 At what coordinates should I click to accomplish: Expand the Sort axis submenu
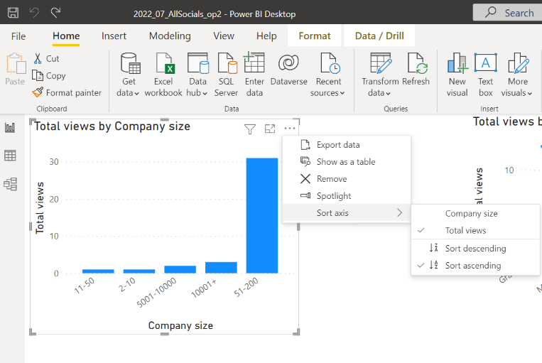tap(347, 212)
